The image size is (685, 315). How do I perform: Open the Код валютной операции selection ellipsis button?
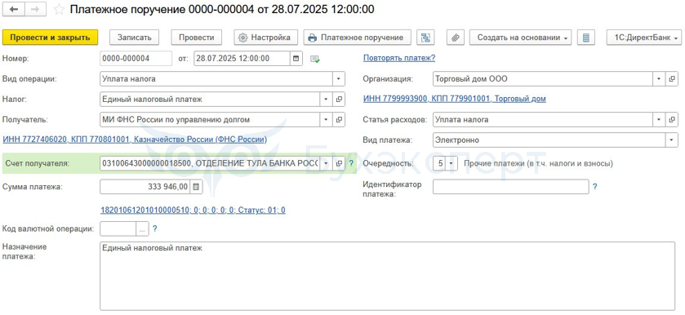click(142, 228)
